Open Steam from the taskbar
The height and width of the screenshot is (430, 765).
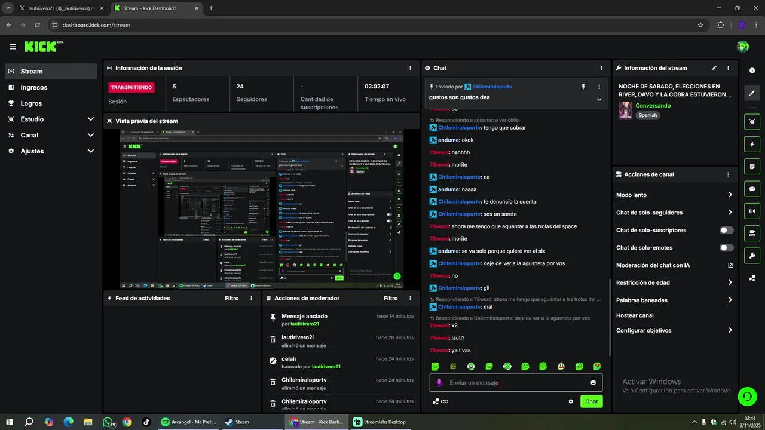237,422
